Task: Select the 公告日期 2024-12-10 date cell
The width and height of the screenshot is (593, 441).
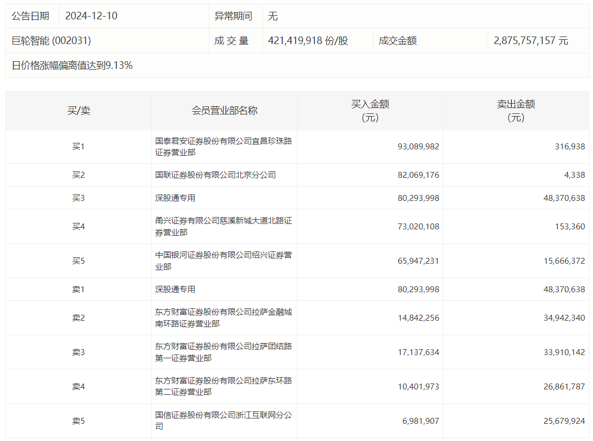Action: pos(91,16)
